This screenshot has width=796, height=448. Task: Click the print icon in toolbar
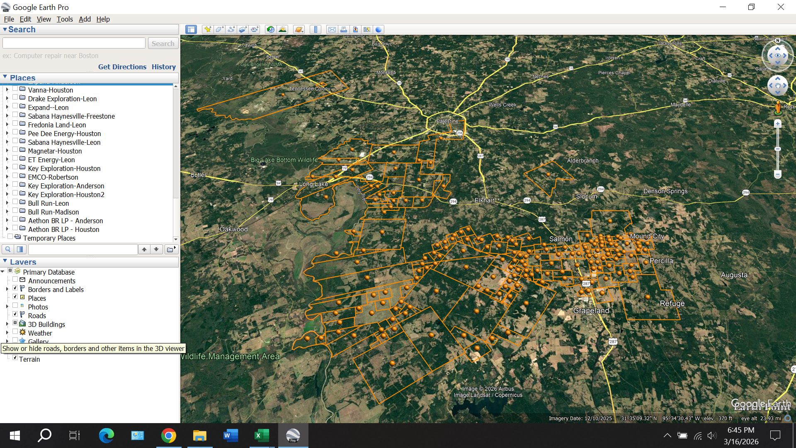click(x=344, y=29)
